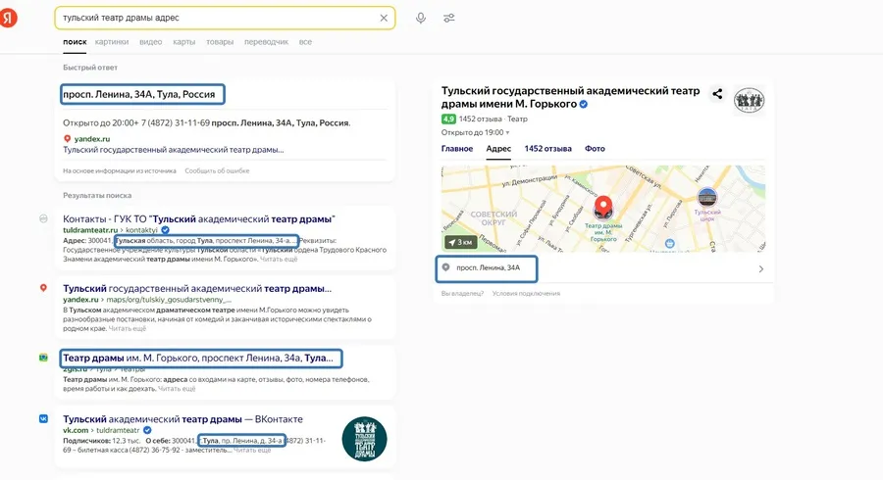
Task: Switch to the 'переводчик' search tab
Action: pyautogui.click(x=266, y=41)
